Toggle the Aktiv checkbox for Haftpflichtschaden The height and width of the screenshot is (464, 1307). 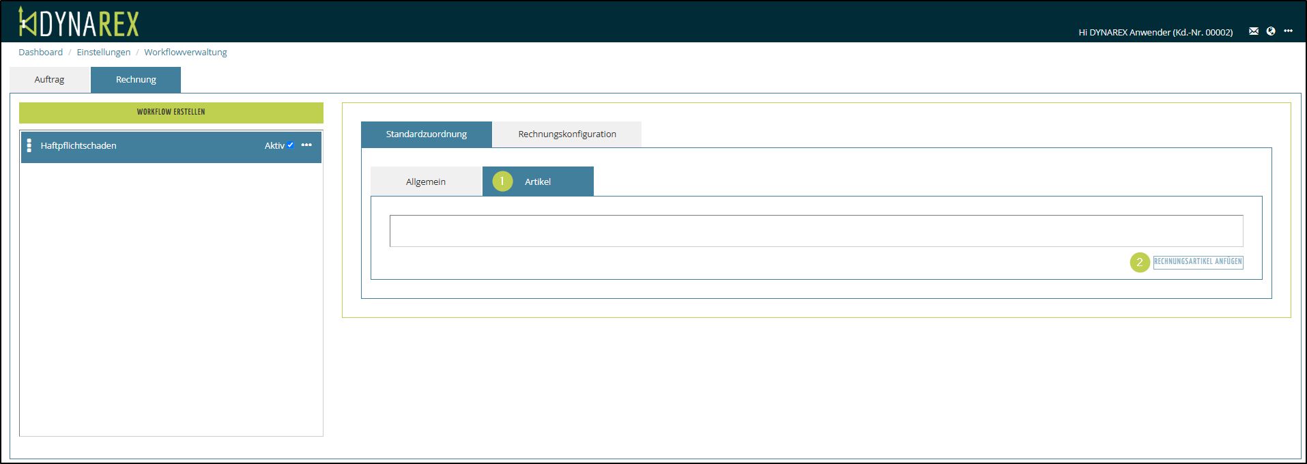click(291, 145)
